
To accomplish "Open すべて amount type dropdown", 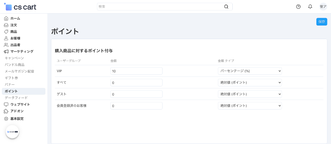I will click(x=250, y=83).
